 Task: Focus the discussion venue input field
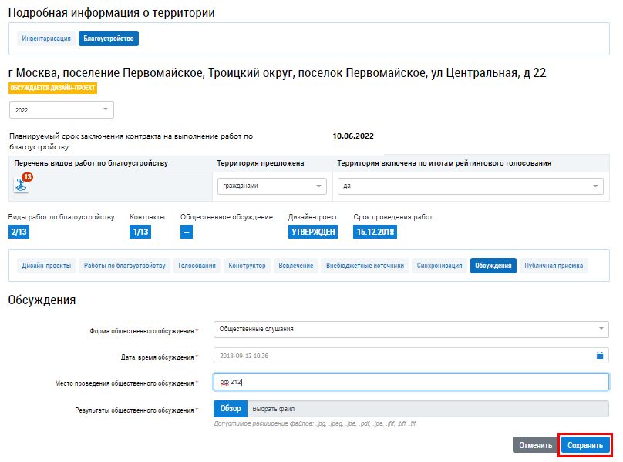click(x=410, y=383)
